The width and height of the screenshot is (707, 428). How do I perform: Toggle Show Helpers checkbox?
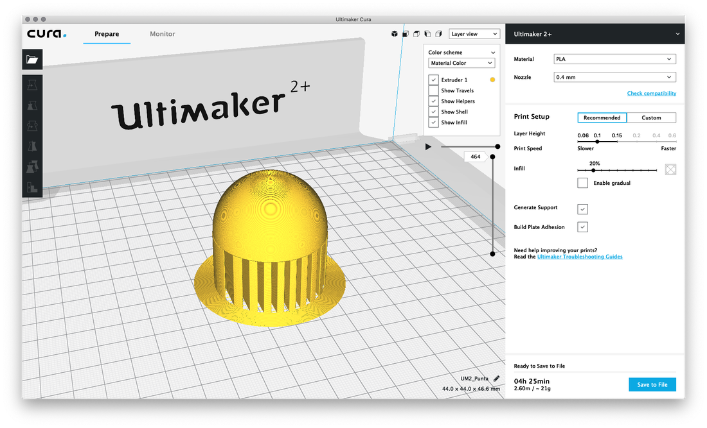(433, 101)
